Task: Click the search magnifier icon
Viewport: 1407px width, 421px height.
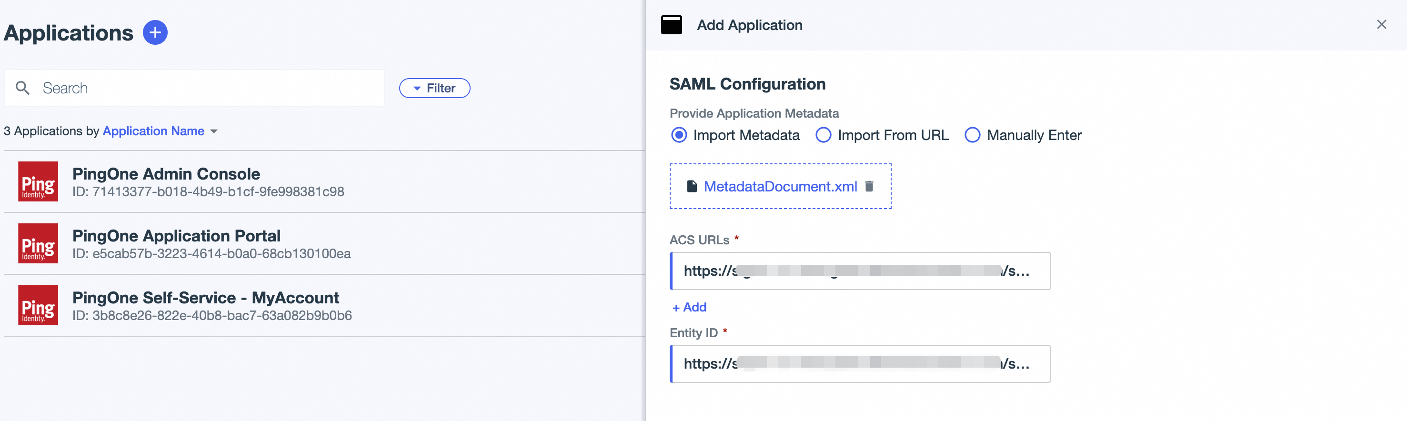Action: coord(22,88)
